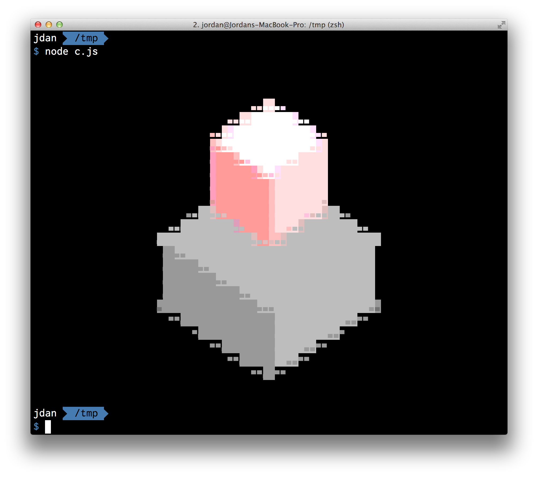538x477 pixels.
Task: Click the red close window button
Action: tap(38, 25)
